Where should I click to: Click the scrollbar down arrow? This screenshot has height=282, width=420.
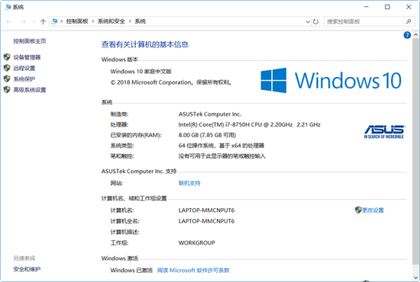415,277
